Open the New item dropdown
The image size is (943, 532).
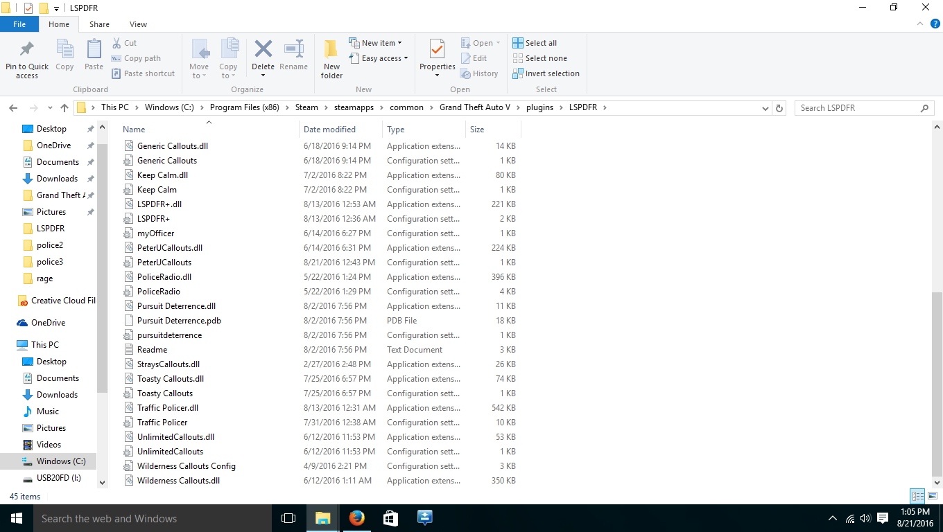click(375, 43)
